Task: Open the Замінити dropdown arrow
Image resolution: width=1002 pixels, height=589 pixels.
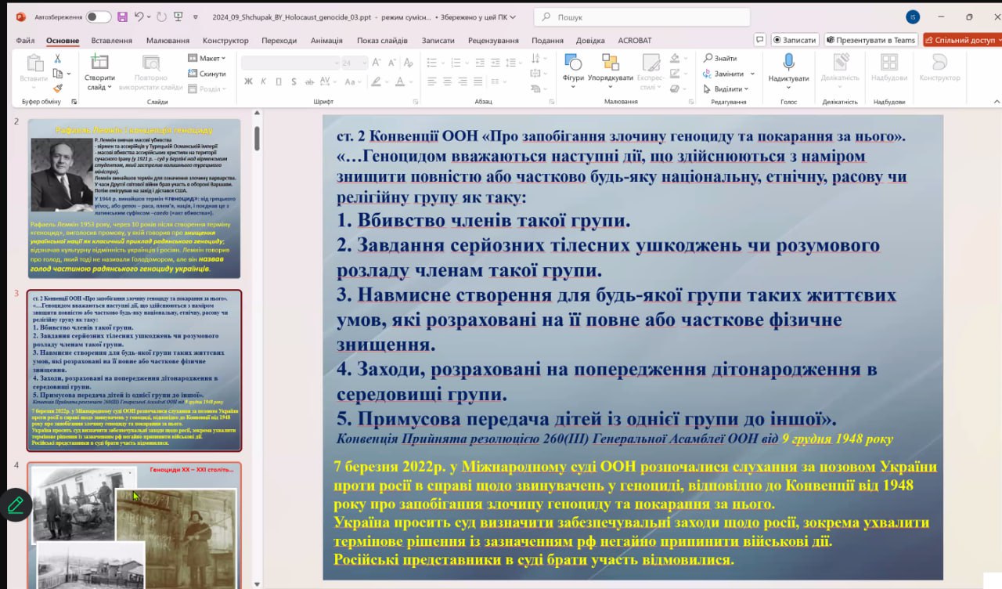Action: click(x=752, y=74)
